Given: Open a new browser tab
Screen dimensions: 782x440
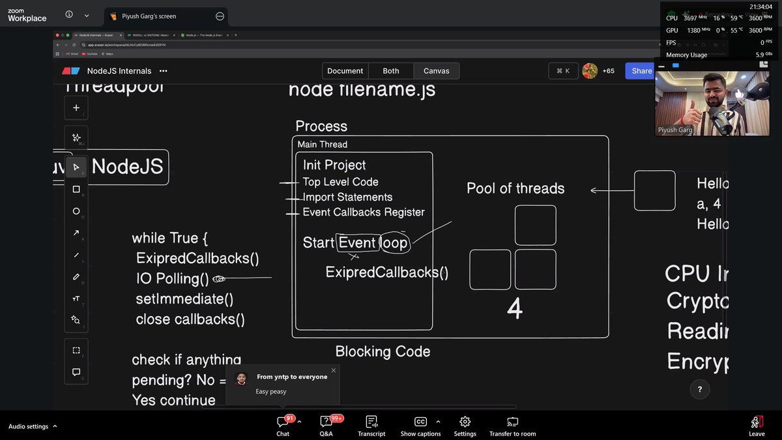Looking at the screenshot, I should [235, 35].
